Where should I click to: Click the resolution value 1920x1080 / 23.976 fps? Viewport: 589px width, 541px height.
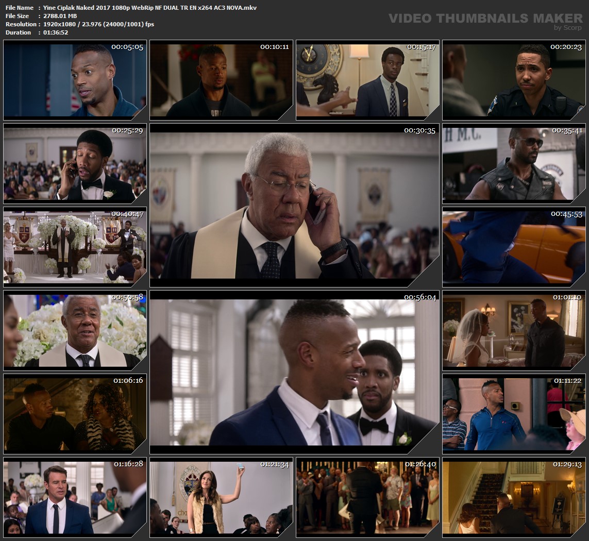[98, 24]
